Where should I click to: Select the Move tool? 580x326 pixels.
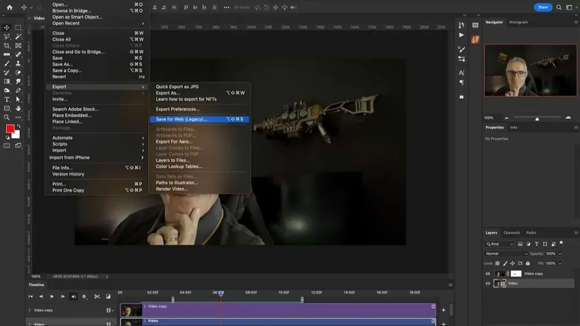pos(7,28)
